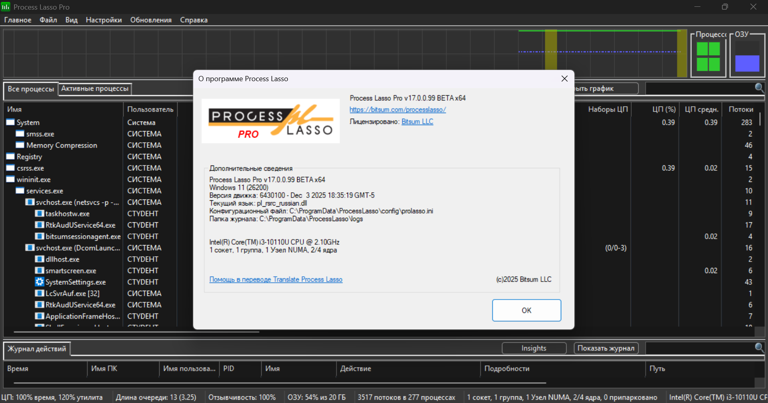This screenshot has width=768, height=403.
Task: Open the Translate Process Lasso help link
Action: coord(276,279)
